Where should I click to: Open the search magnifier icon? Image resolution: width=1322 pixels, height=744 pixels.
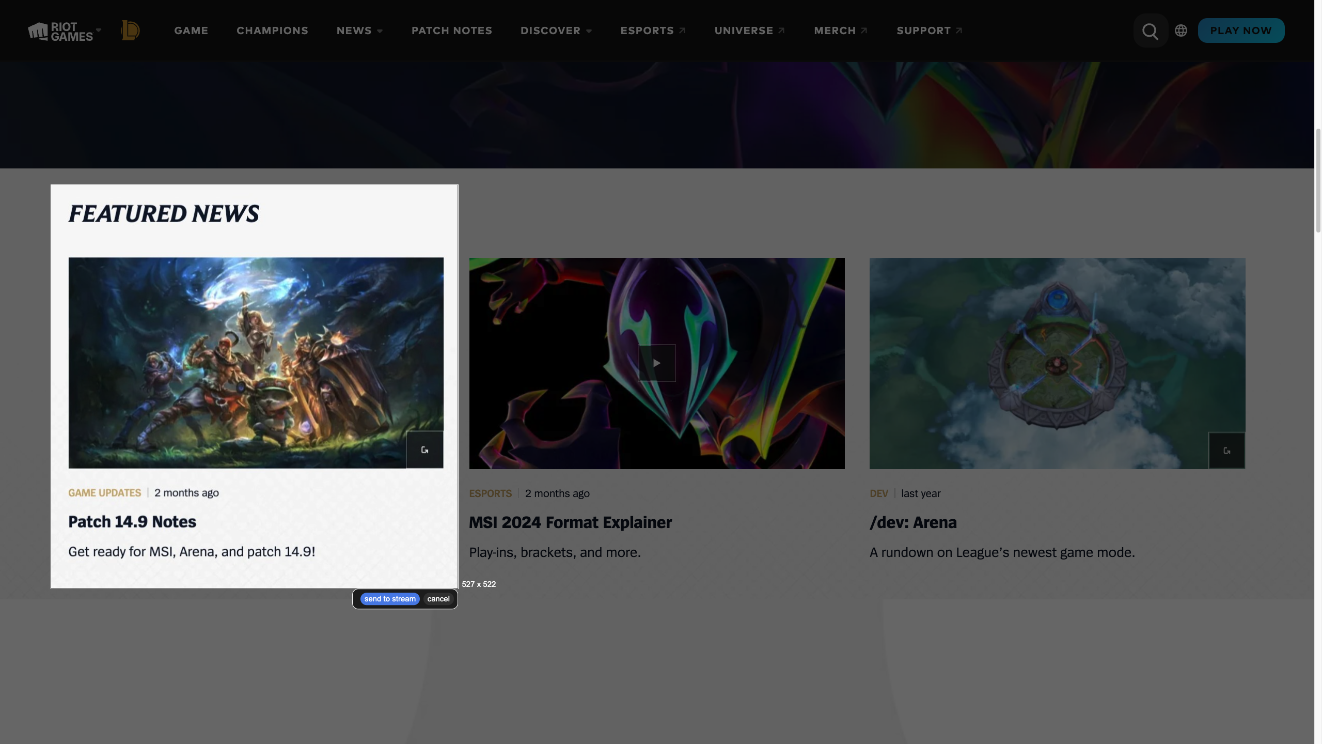(1150, 31)
